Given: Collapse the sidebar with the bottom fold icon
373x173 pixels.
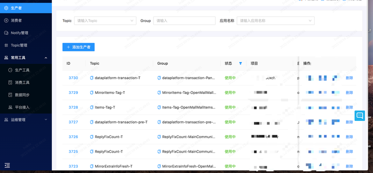Looking at the screenshot, I should [7, 166].
